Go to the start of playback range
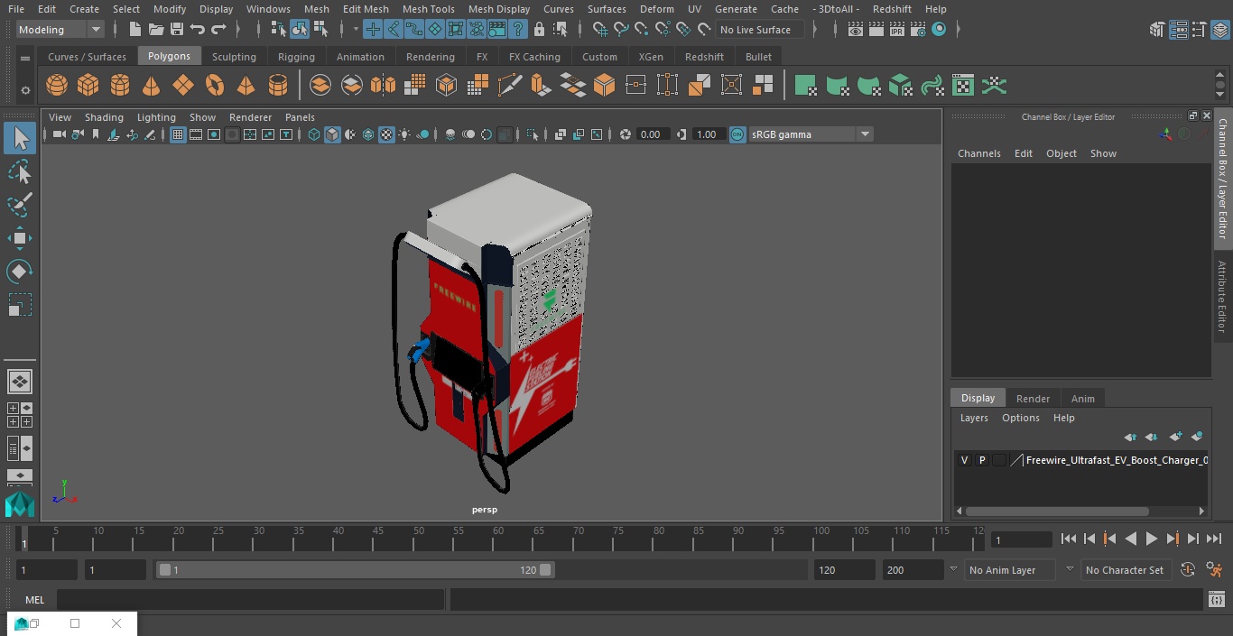The height and width of the screenshot is (636, 1233). [1068, 539]
